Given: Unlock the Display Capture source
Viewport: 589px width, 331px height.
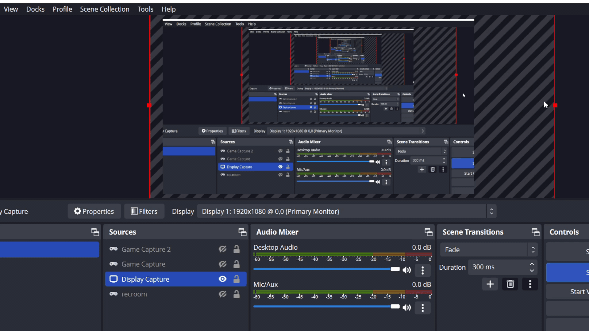Looking at the screenshot, I should coord(236,279).
